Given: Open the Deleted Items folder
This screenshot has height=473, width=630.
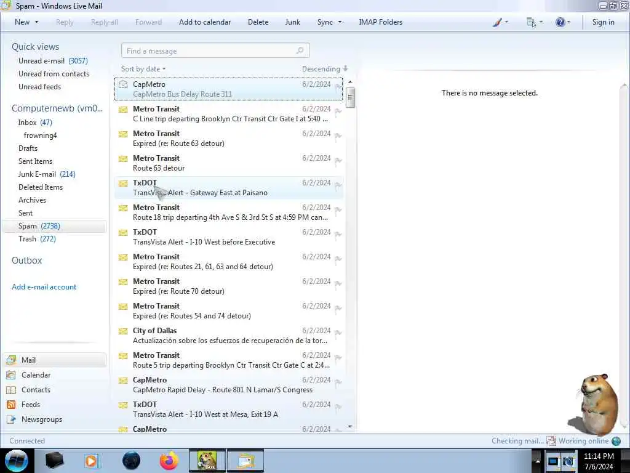Looking at the screenshot, I should point(41,187).
